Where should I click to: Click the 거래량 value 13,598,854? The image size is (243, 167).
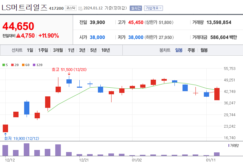tap(219, 22)
